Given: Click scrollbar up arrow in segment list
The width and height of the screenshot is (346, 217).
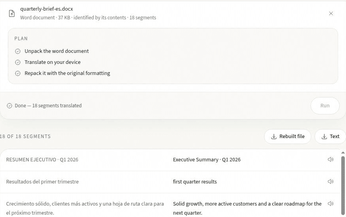Looking at the screenshot, I should 343,152.
